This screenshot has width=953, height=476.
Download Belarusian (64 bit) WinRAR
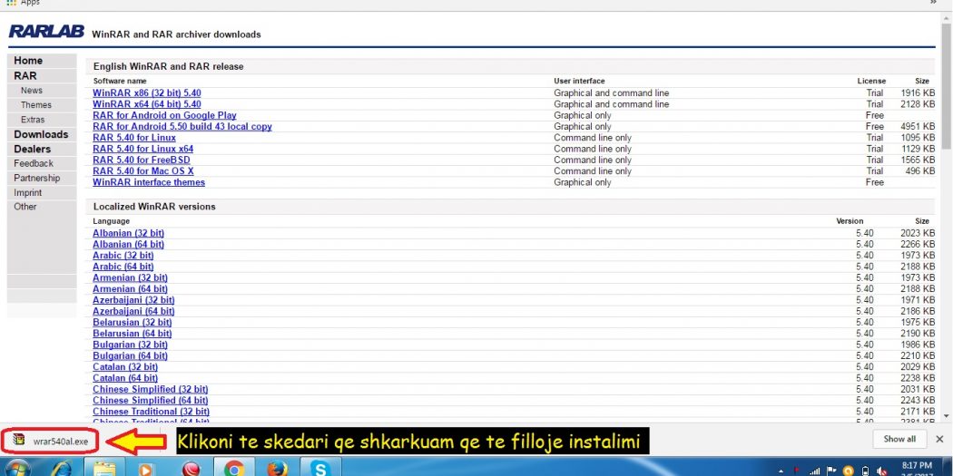(x=132, y=334)
